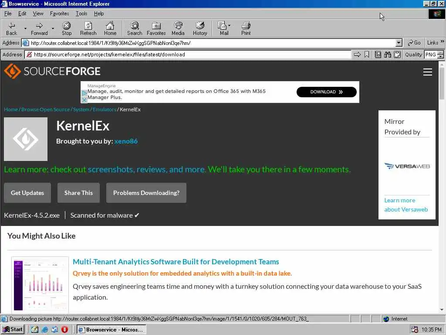Image resolution: width=446 pixels, height=335 pixels.
Task: Open the Search pane in IE toolbar
Action: [x=135, y=28]
